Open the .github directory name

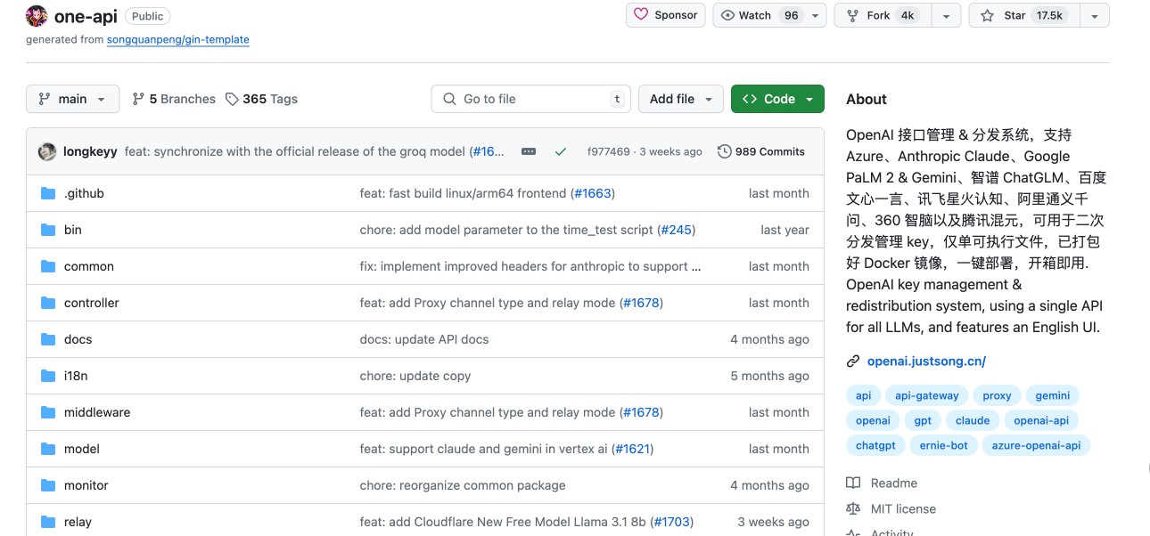point(84,193)
